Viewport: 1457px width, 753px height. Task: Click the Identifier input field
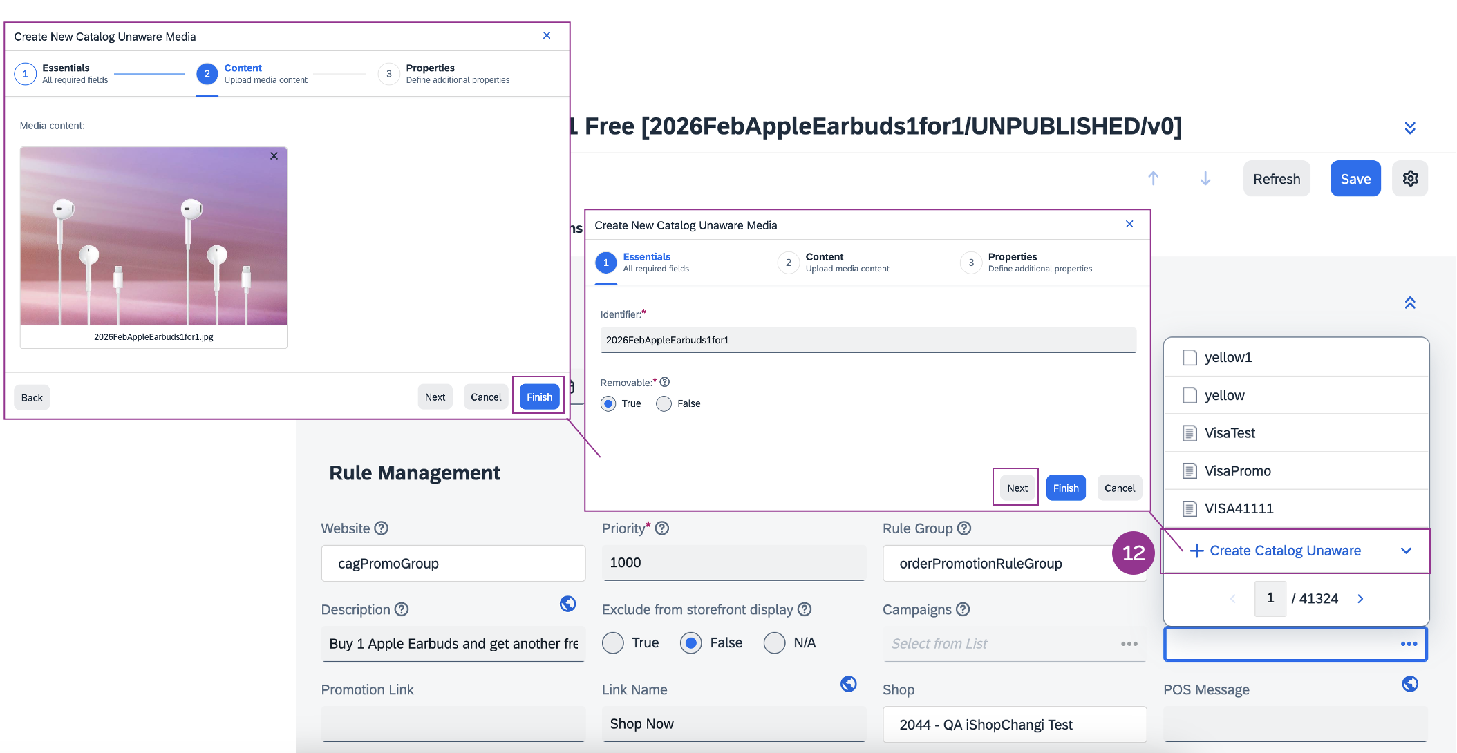[x=867, y=340]
